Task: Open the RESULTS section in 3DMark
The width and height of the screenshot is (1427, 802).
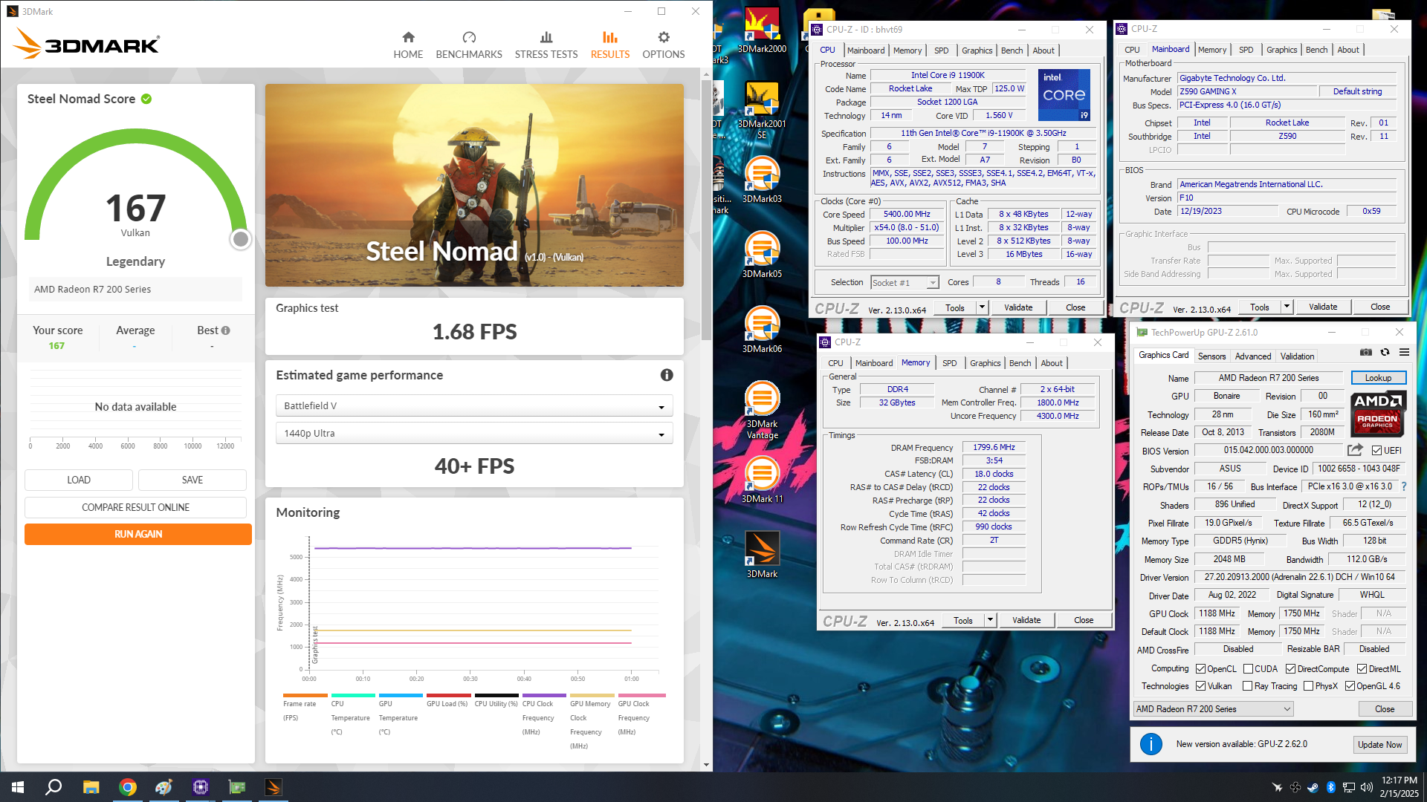Action: [x=610, y=45]
